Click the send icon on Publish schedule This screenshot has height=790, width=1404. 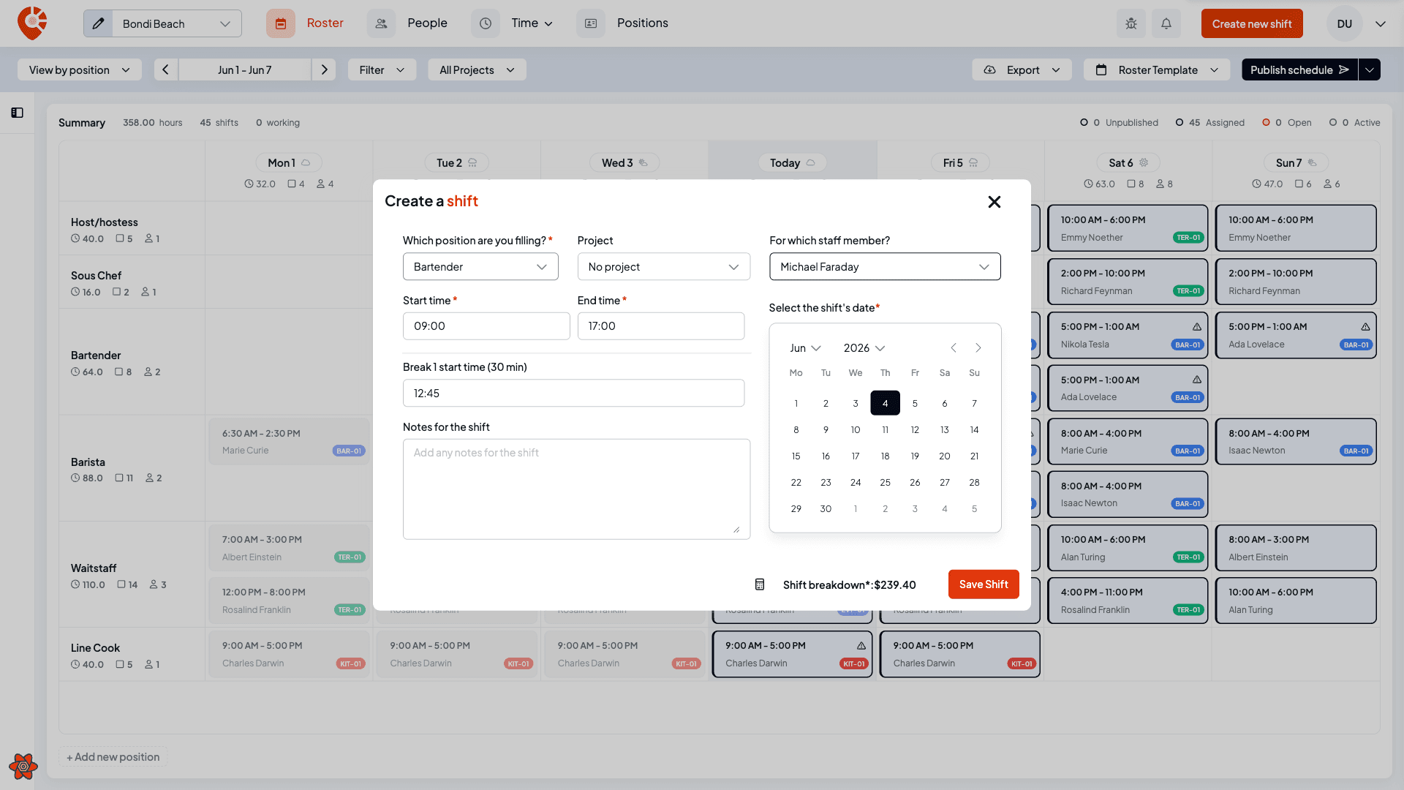pyautogui.click(x=1344, y=69)
